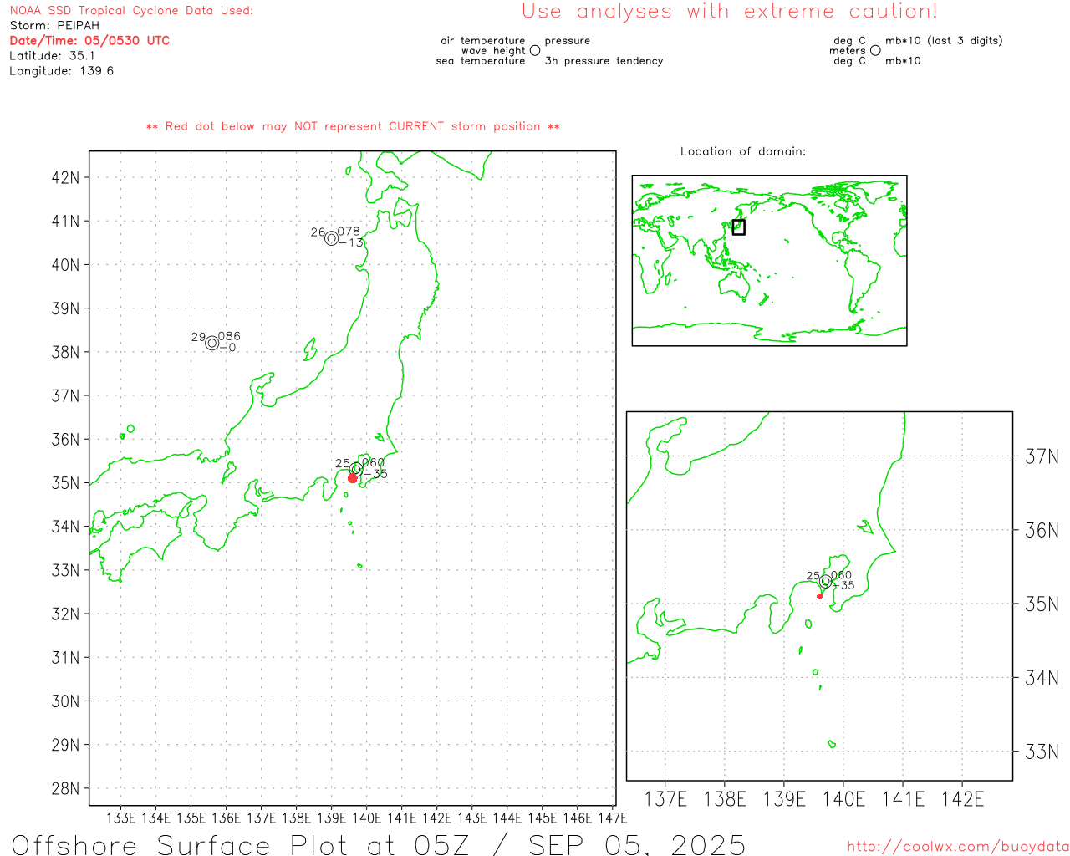The image size is (1070, 856).
Task: Click the buoy circle near 35N on main map
Action: tap(356, 469)
